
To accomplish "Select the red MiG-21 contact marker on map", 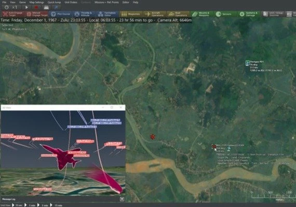I will point(214,146).
